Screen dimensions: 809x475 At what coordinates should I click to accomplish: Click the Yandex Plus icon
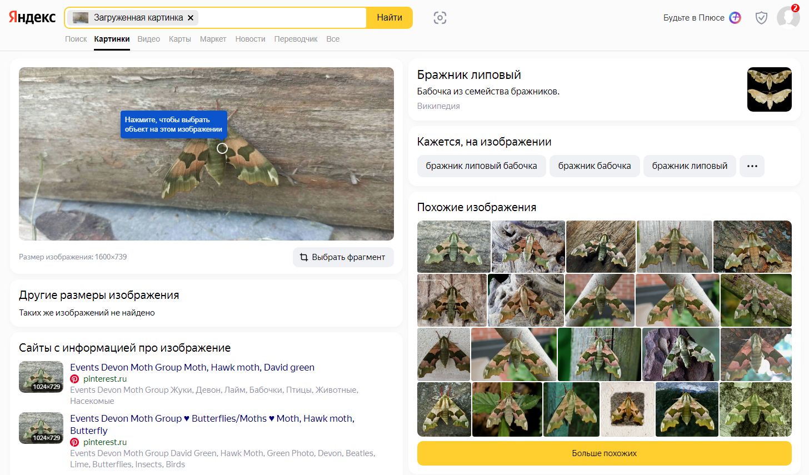click(735, 18)
